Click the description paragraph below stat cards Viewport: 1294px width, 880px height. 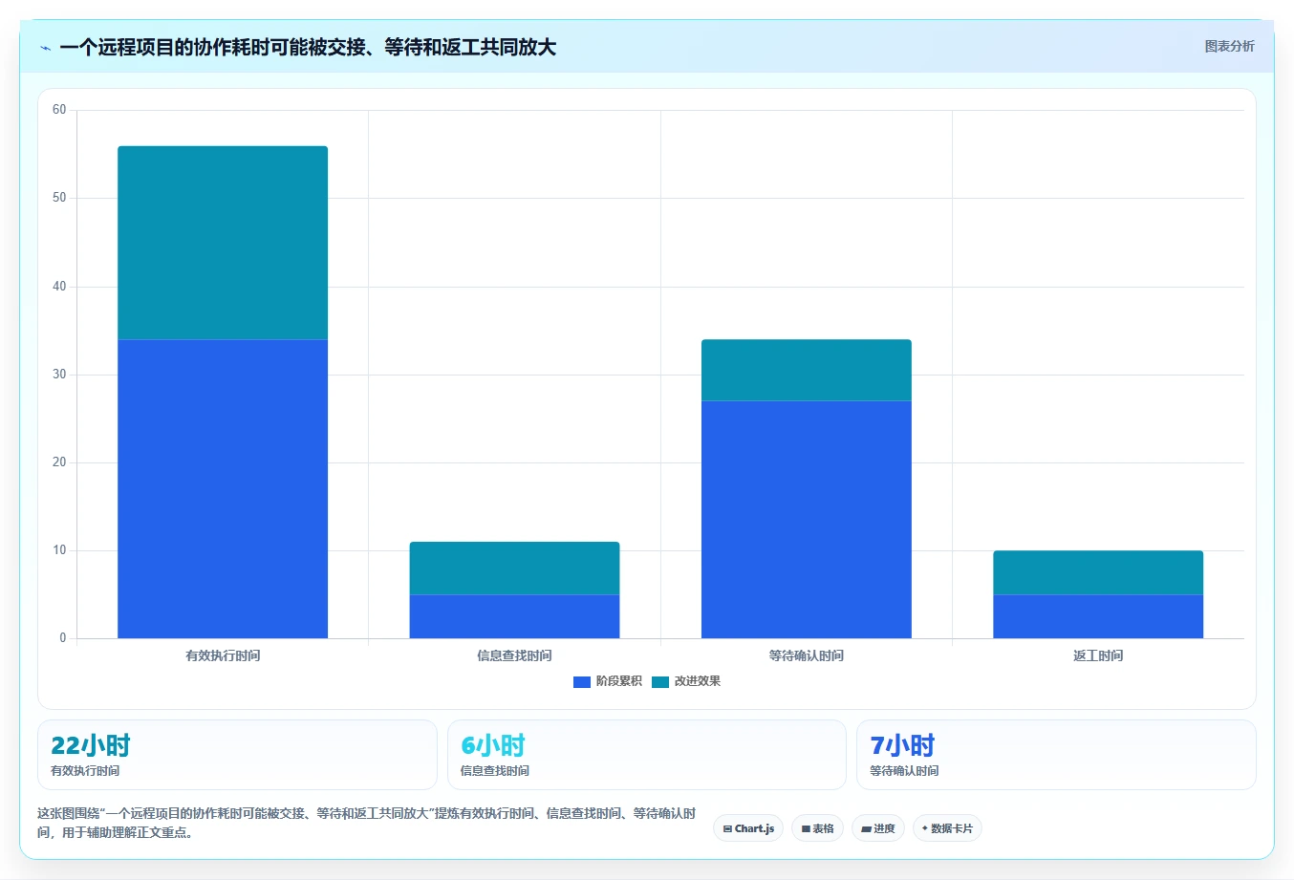pos(367,823)
